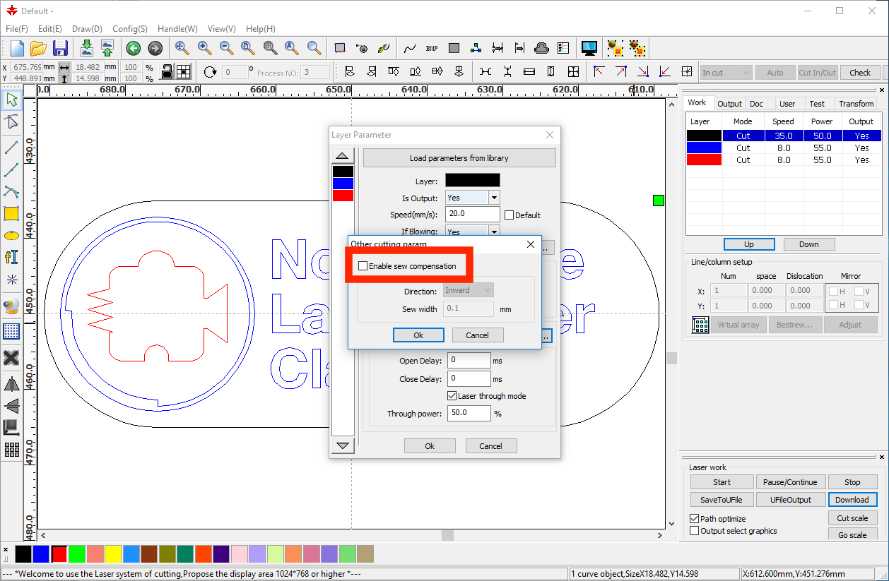Click Ok in Other cutting param dialog
Image resolution: width=889 pixels, height=581 pixels.
(x=418, y=335)
